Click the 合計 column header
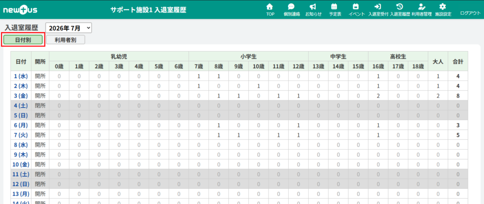Screen dimensions: 484x204 [458, 61]
